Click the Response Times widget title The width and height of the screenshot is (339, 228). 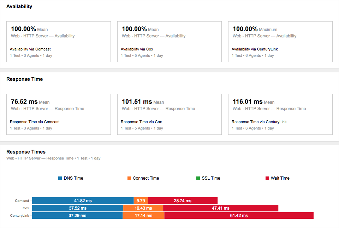coord(26,152)
